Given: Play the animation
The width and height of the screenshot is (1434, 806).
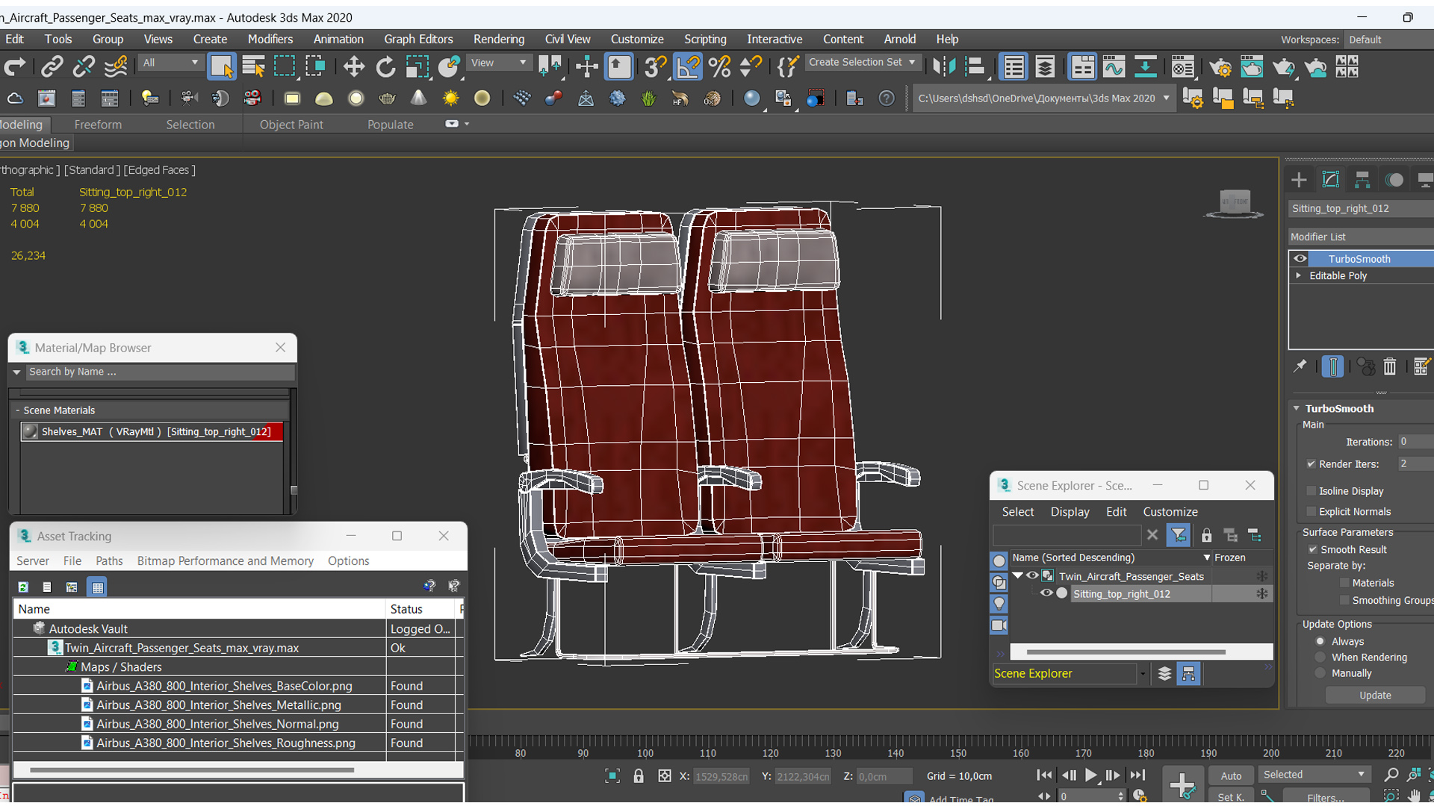Looking at the screenshot, I should click(1091, 775).
